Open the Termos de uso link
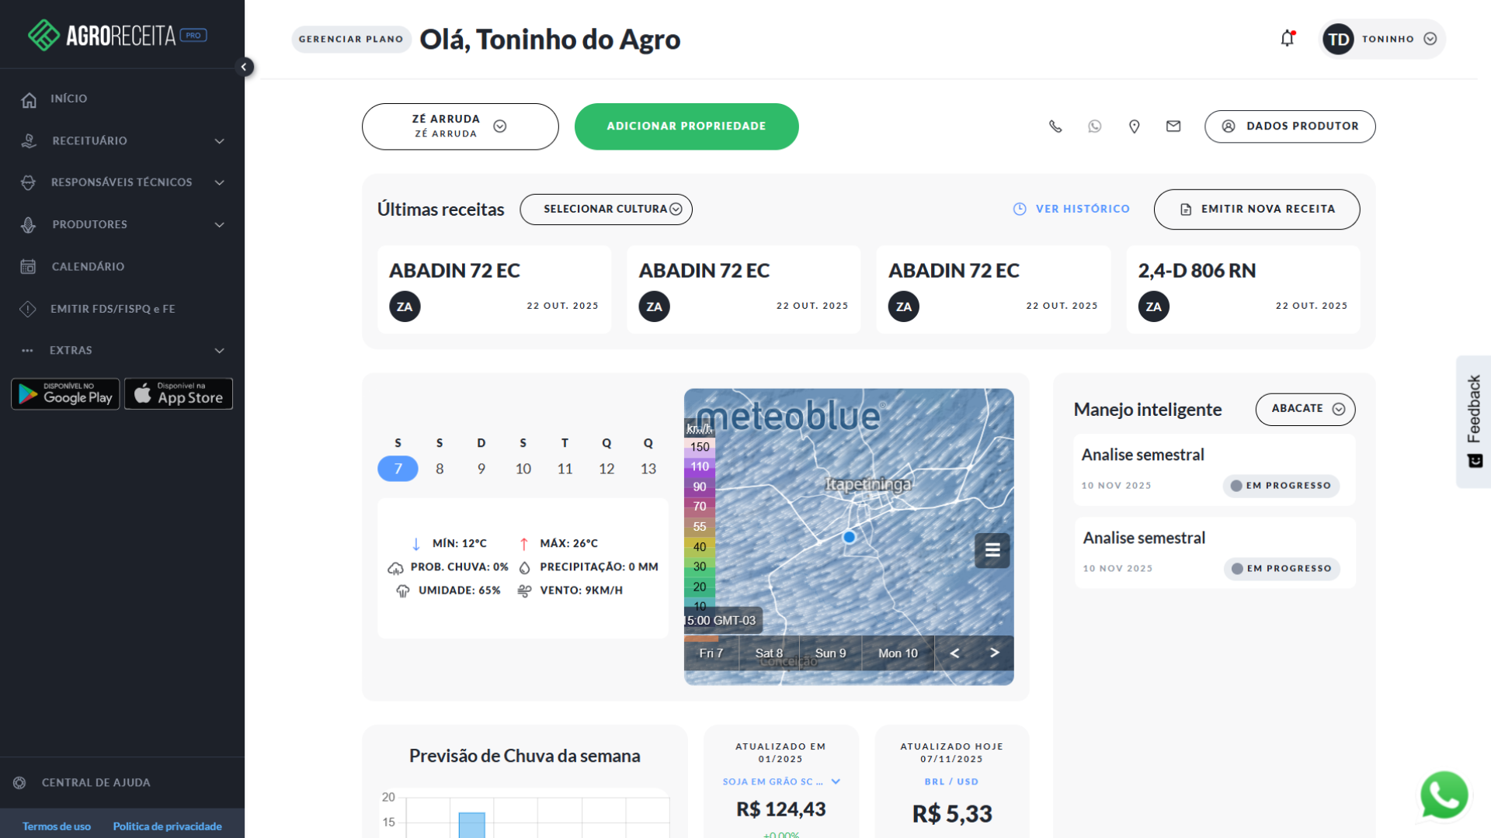This screenshot has width=1491, height=838. tap(57, 826)
